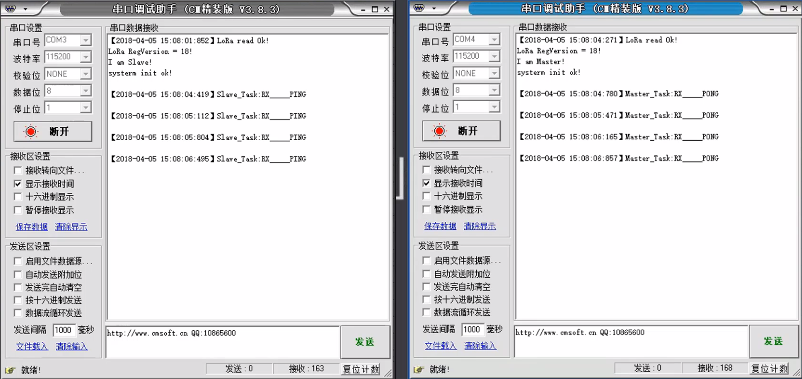This screenshot has width=802, height=379.
Task: Click the hand status icon in right status bar
Action: (419, 369)
